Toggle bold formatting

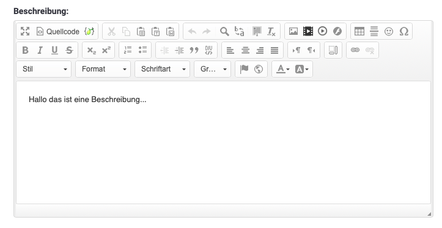coord(25,50)
